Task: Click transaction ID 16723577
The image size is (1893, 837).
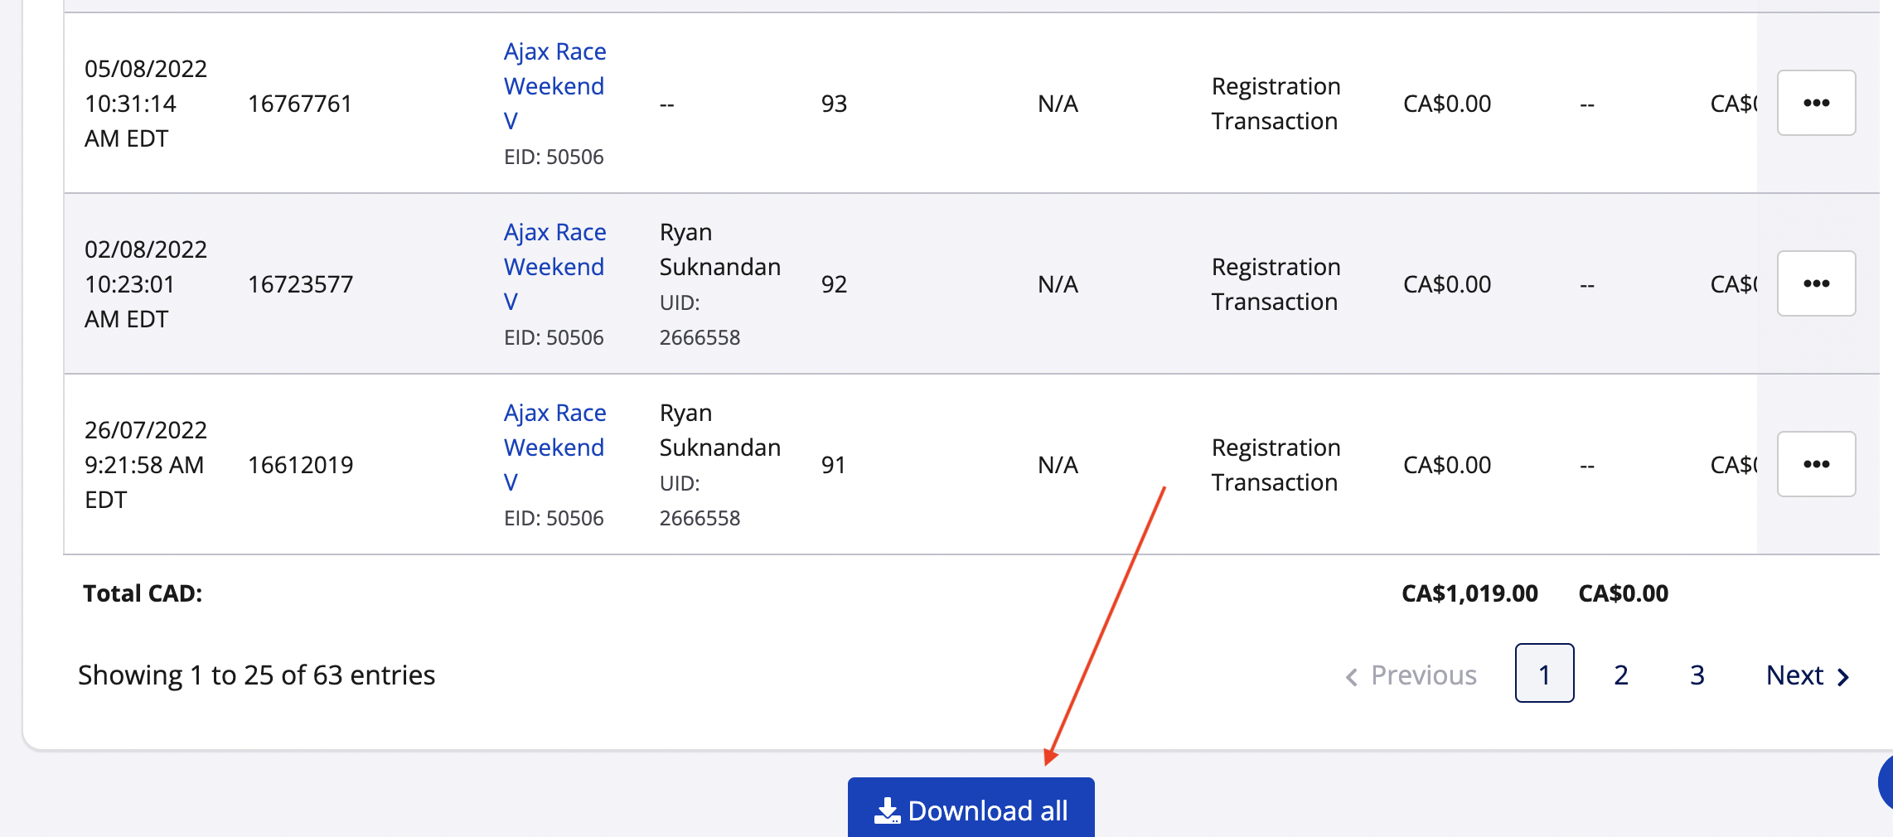Action: (x=300, y=284)
